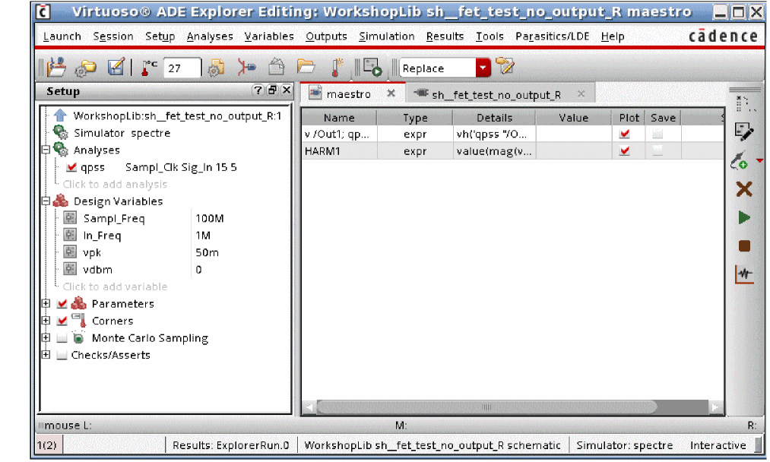Click the outputs table horizontal scrollbar thumb
This screenshot has height=462, width=770.
click(x=486, y=407)
